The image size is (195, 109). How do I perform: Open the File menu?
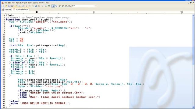coord(6,3)
